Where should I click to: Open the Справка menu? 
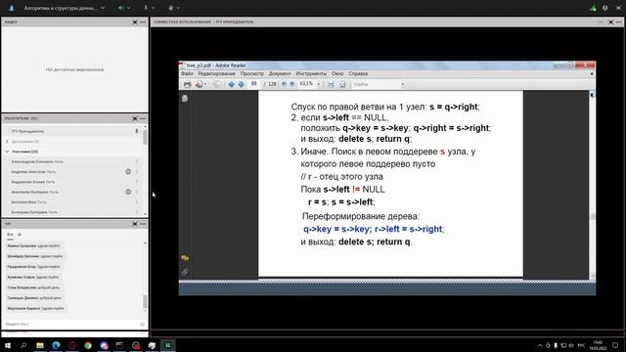coord(358,74)
